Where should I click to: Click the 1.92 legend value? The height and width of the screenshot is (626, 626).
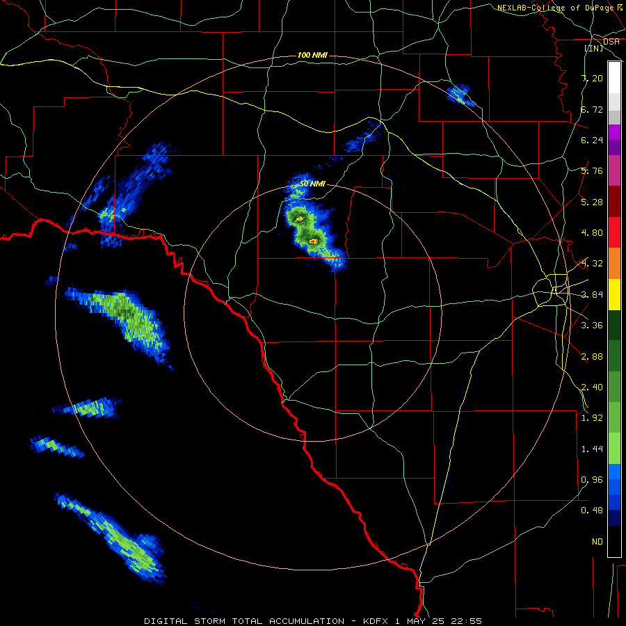[x=592, y=418]
